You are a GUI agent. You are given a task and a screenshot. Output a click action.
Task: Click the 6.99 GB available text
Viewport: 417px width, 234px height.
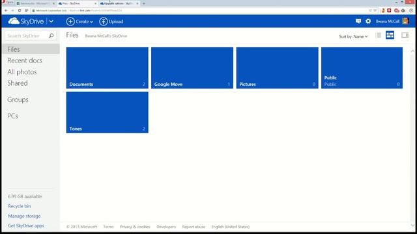(x=25, y=196)
